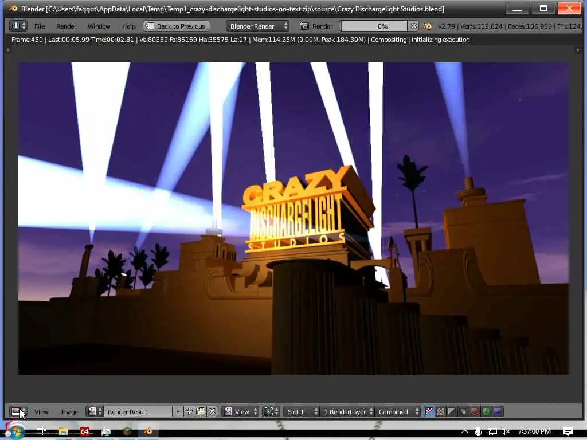This screenshot has width=587, height=440.
Task: Open the Info editor type selector
Action: pyautogui.click(x=18, y=26)
